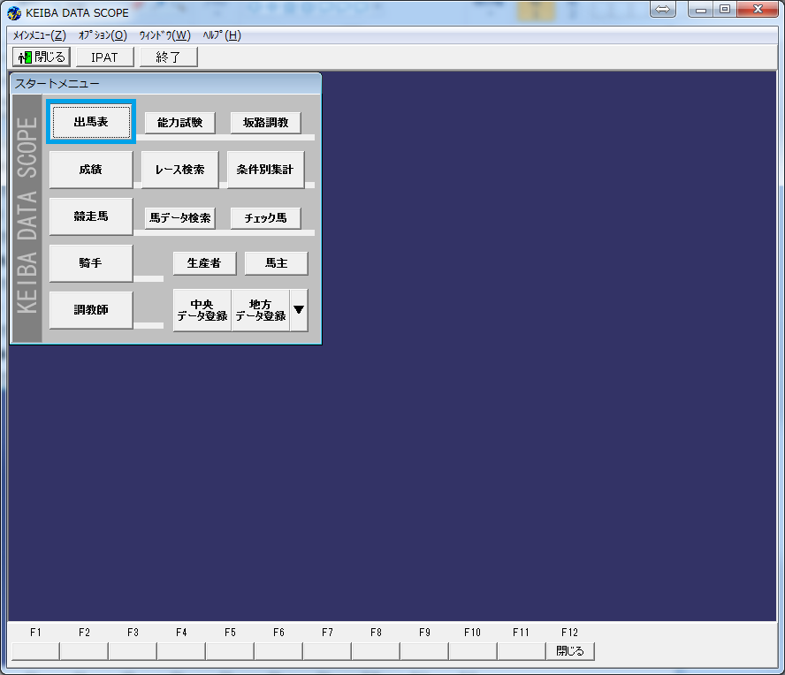Viewport: 785px width, 675px height.
Task: Open the オプション(O) menu
Action: pyautogui.click(x=103, y=35)
